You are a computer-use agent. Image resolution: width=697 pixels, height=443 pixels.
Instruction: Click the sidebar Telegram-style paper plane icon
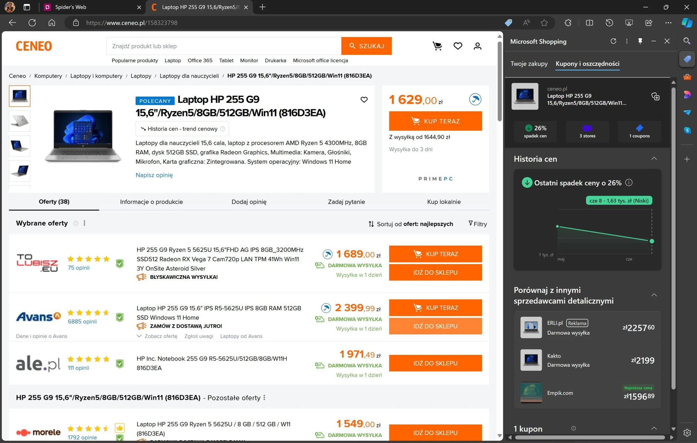[687, 112]
